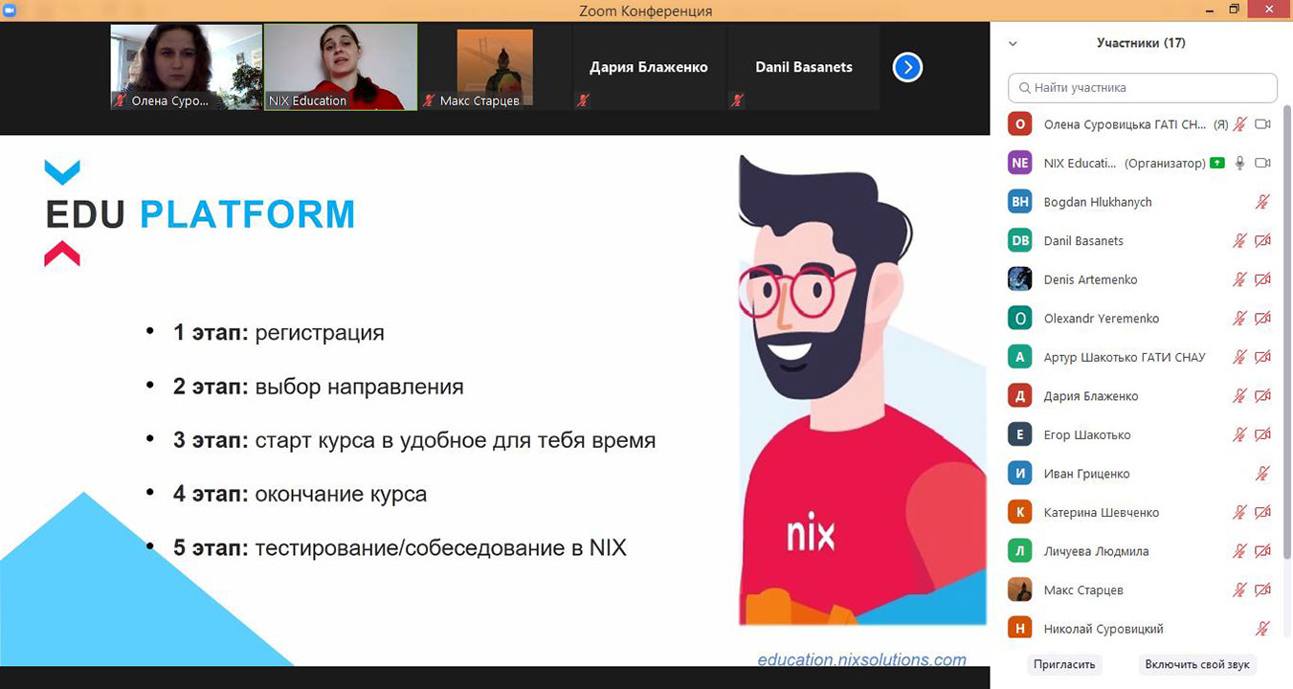Image resolution: width=1293 pixels, height=689 pixels.
Task: Click the active microphone icon in NIX Education's participant row
Action: (1239, 163)
